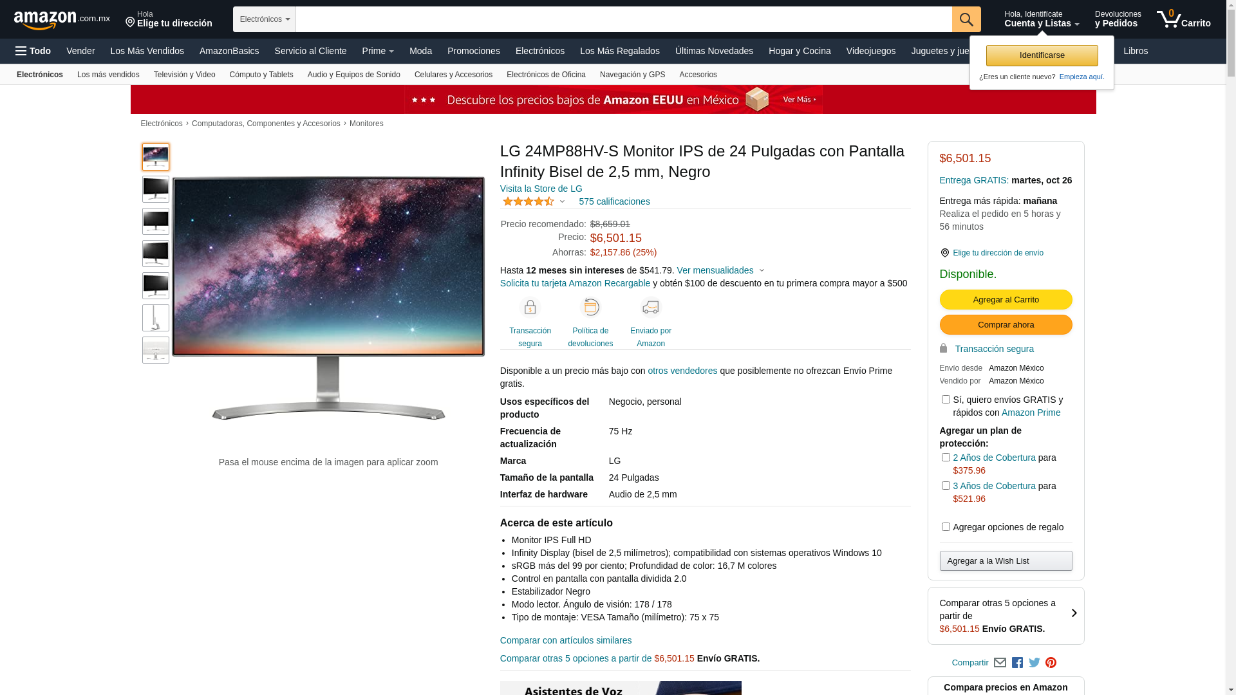Open the 575 calificaciones link
Image resolution: width=1236 pixels, height=695 pixels.
[614, 201]
